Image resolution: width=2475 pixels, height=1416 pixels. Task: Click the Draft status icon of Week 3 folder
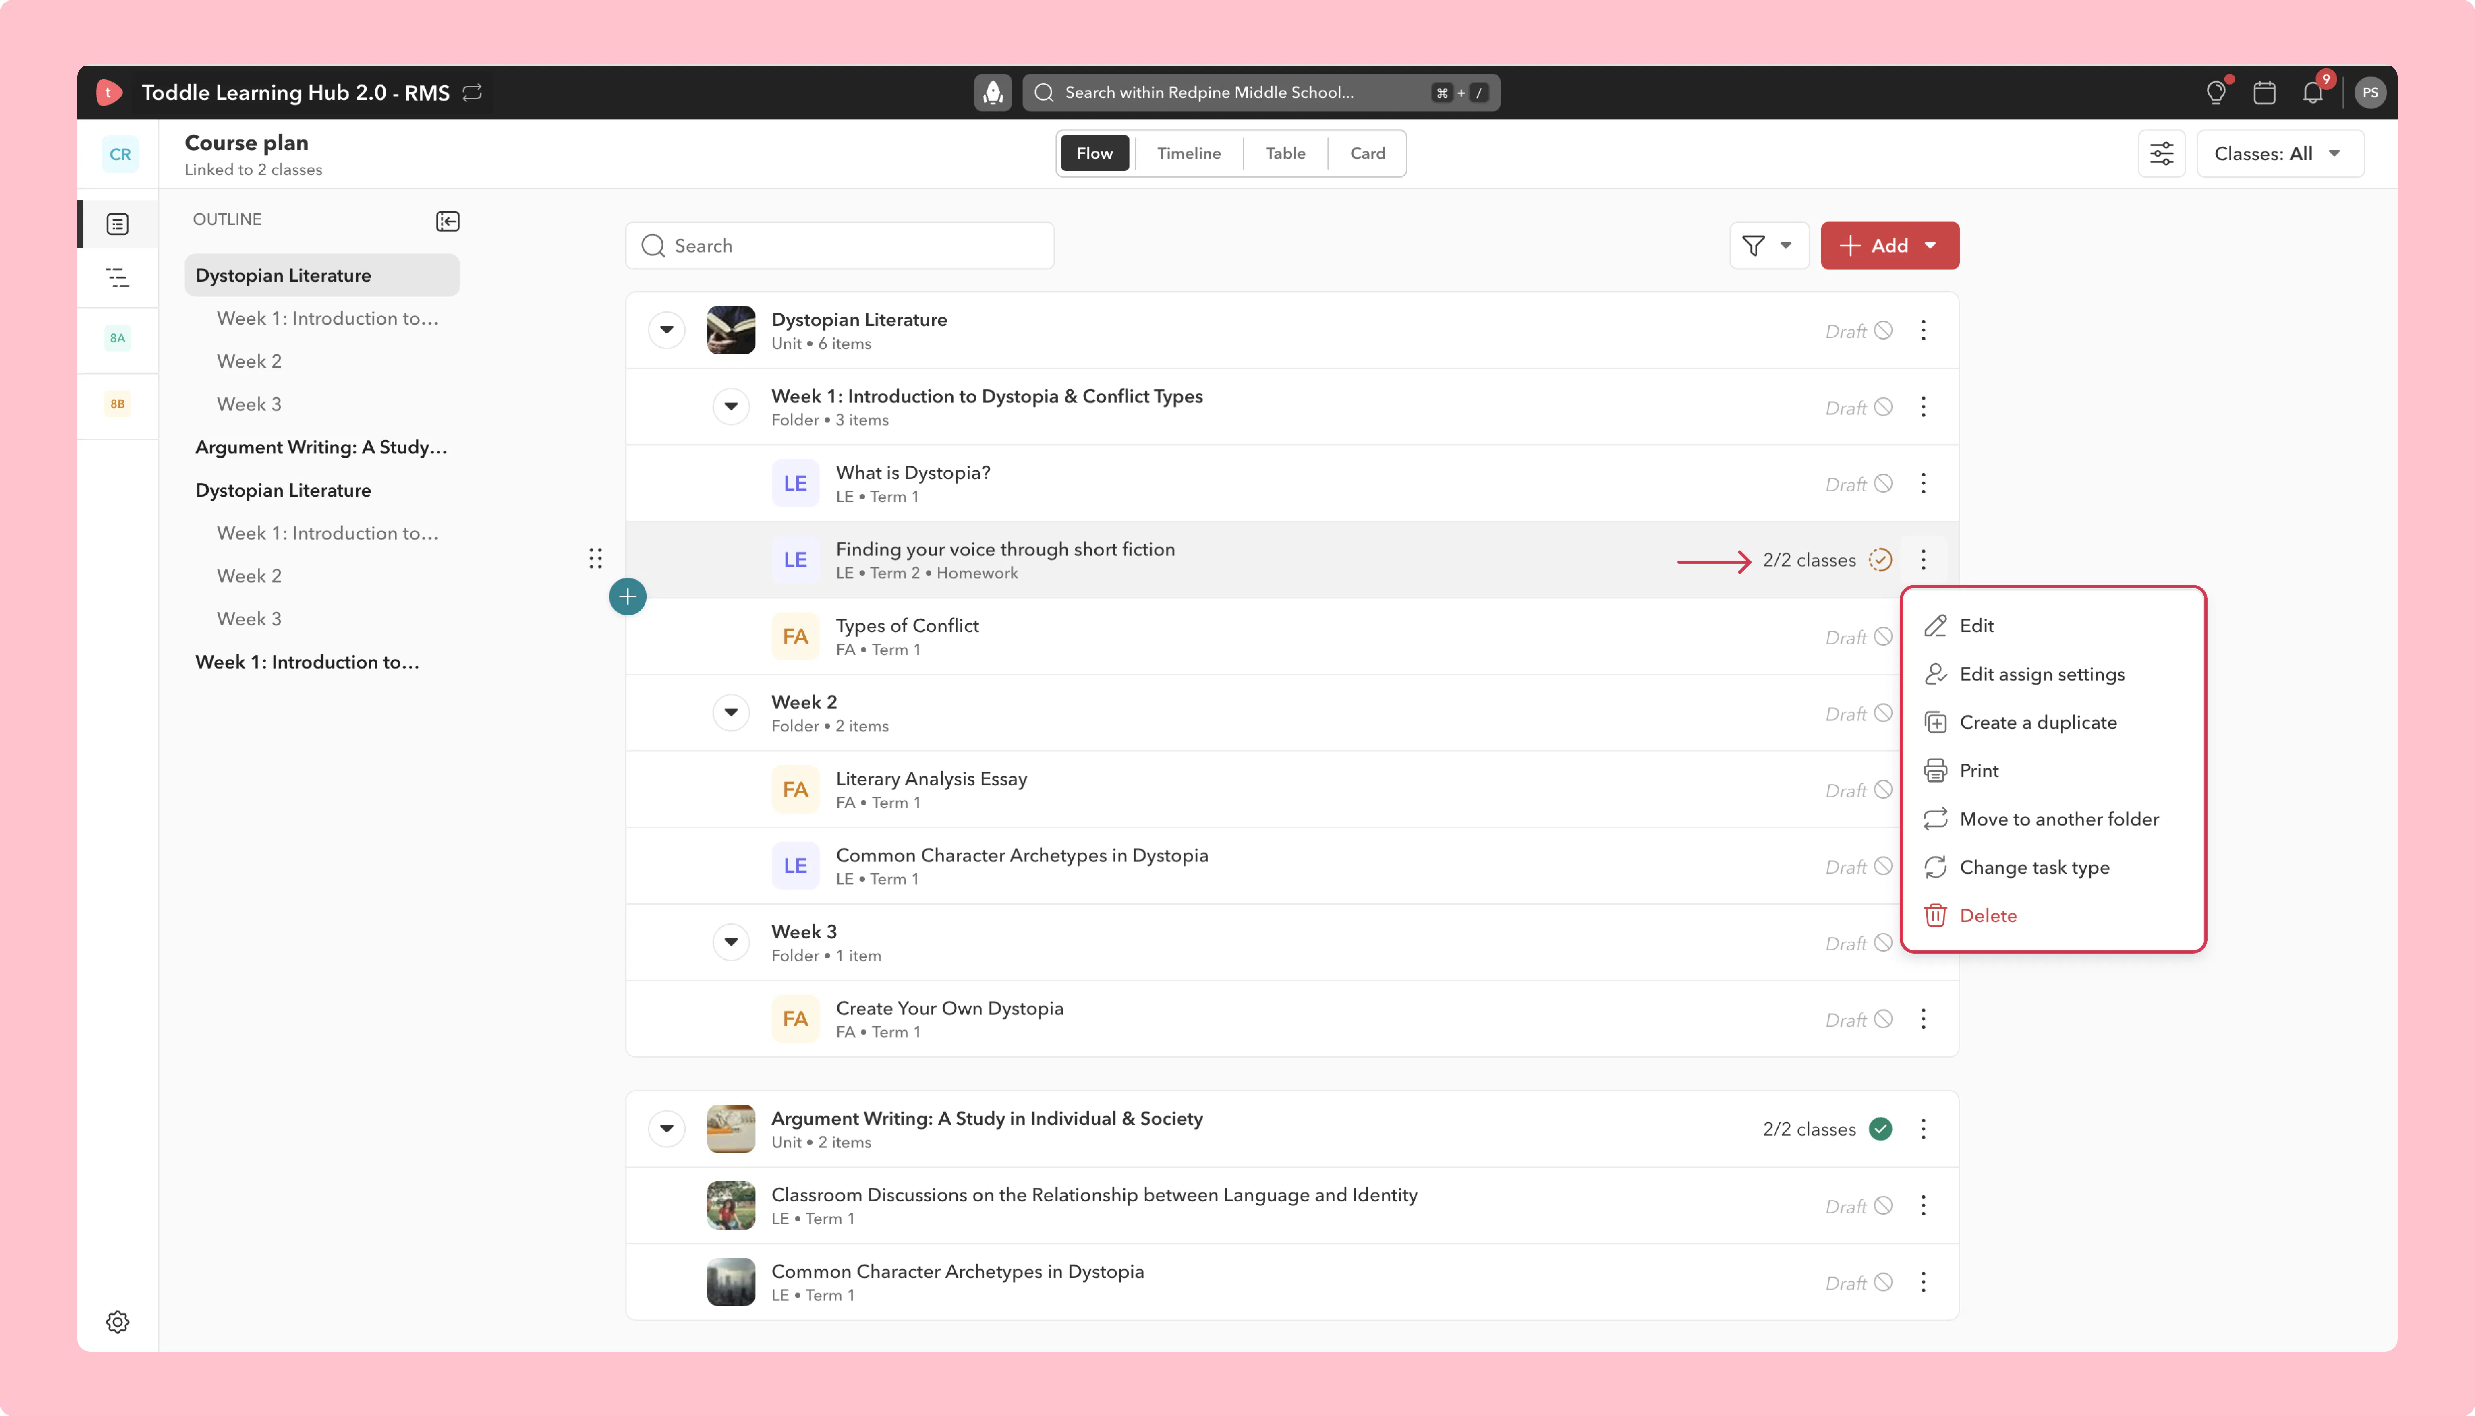coord(1883,942)
